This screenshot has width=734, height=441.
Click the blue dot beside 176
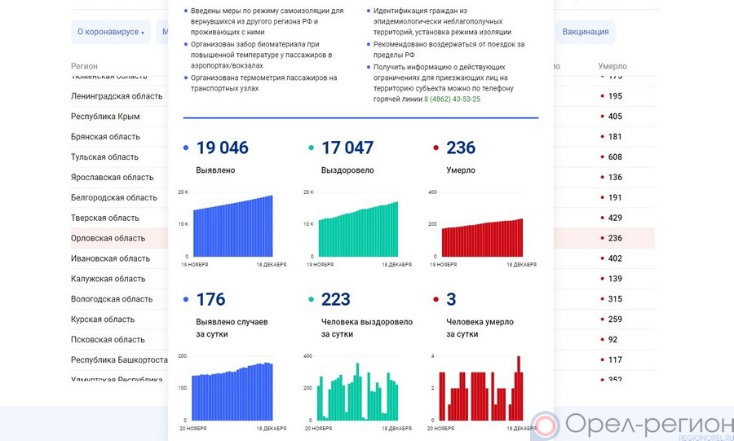pos(186,300)
